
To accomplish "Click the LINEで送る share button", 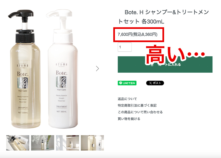I will point(127,83).
